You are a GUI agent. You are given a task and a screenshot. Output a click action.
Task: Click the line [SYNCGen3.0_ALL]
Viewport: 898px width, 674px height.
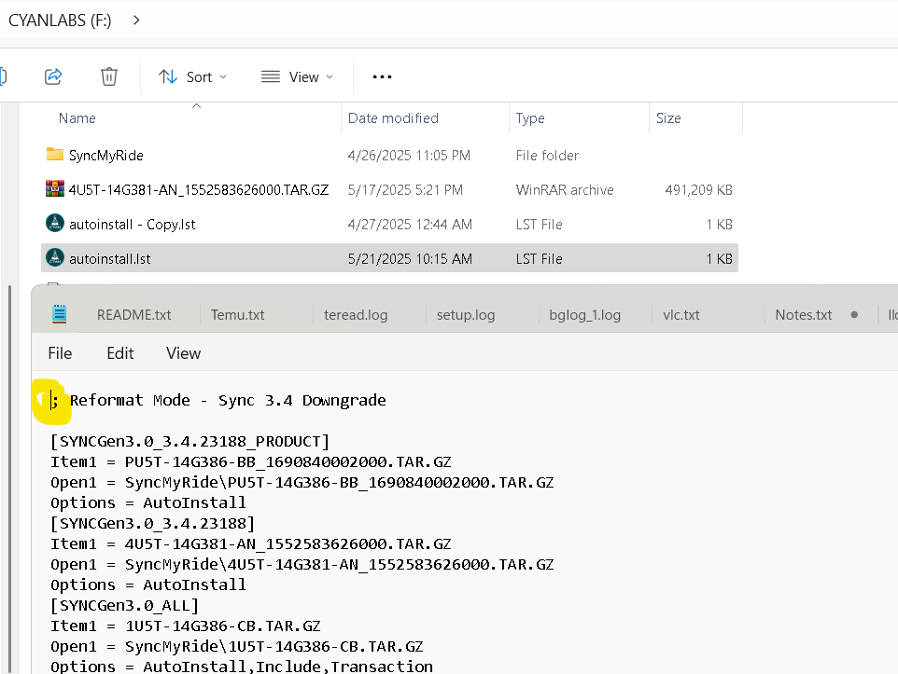point(125,605)
